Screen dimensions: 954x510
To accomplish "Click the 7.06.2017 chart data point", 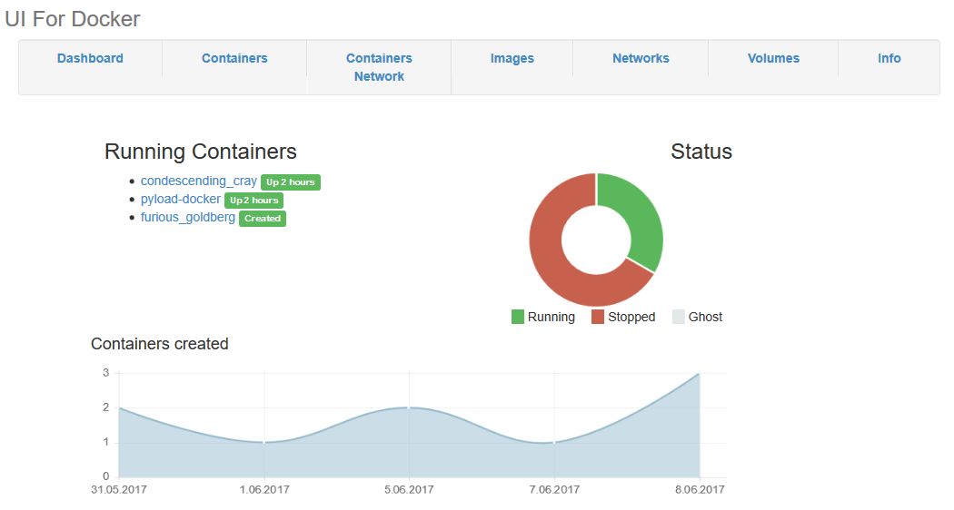I will pos(554,443).
